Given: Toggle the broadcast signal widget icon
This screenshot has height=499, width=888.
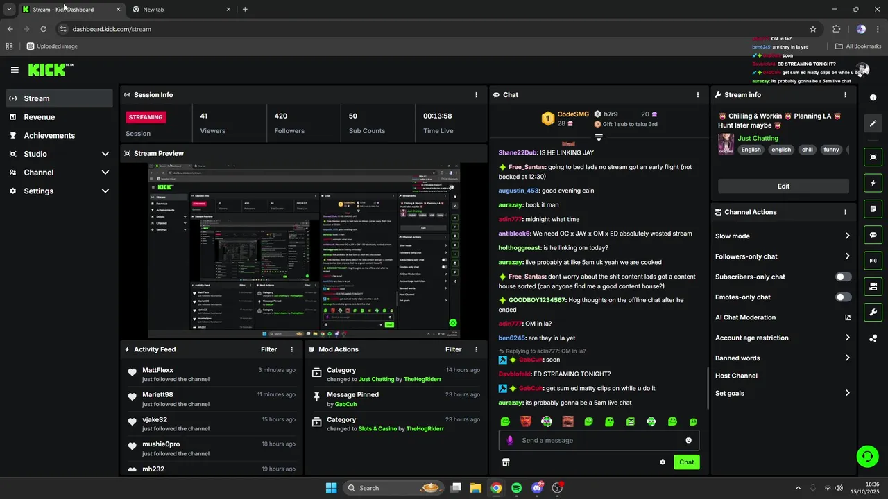Looking at the screenshot, I should 873,261.
